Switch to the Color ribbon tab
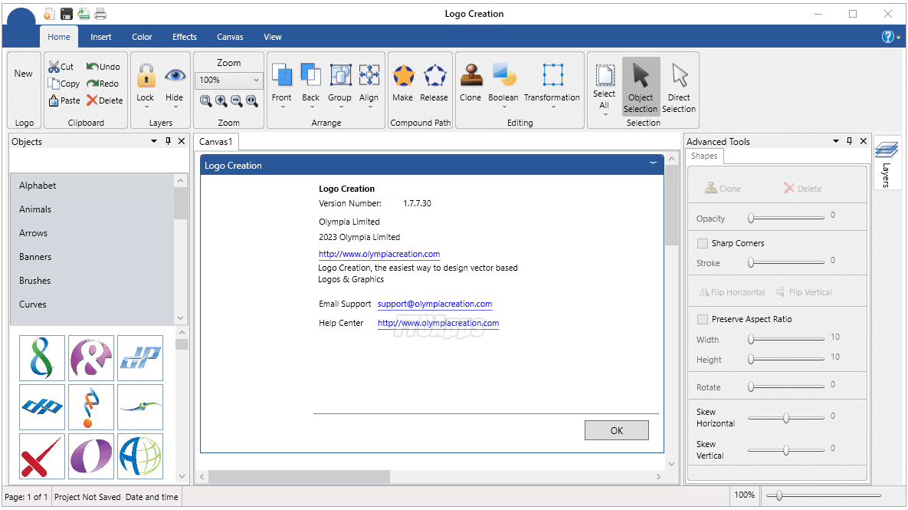 tap(142, 37)
